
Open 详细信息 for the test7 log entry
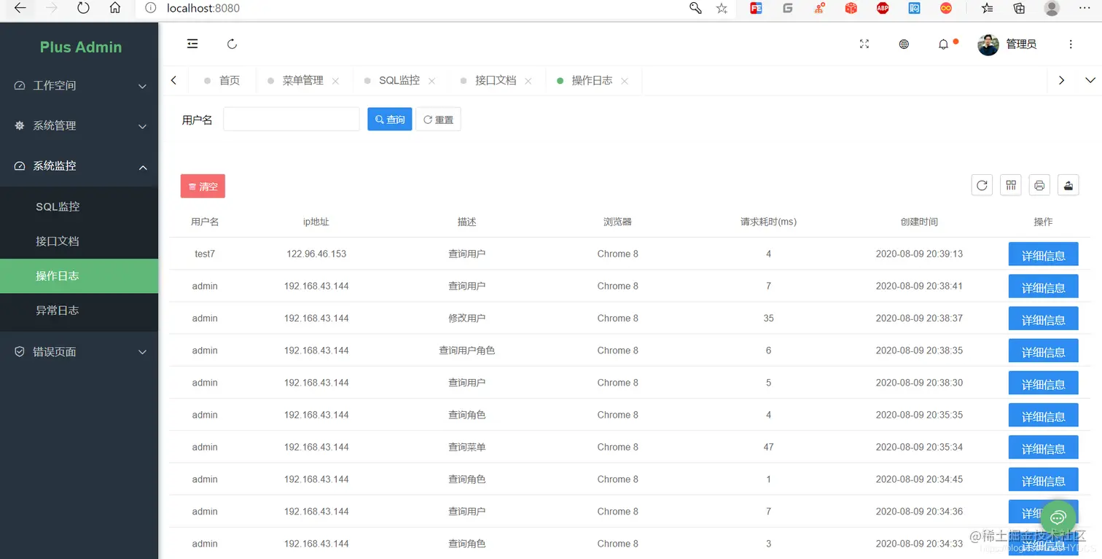1043,254
